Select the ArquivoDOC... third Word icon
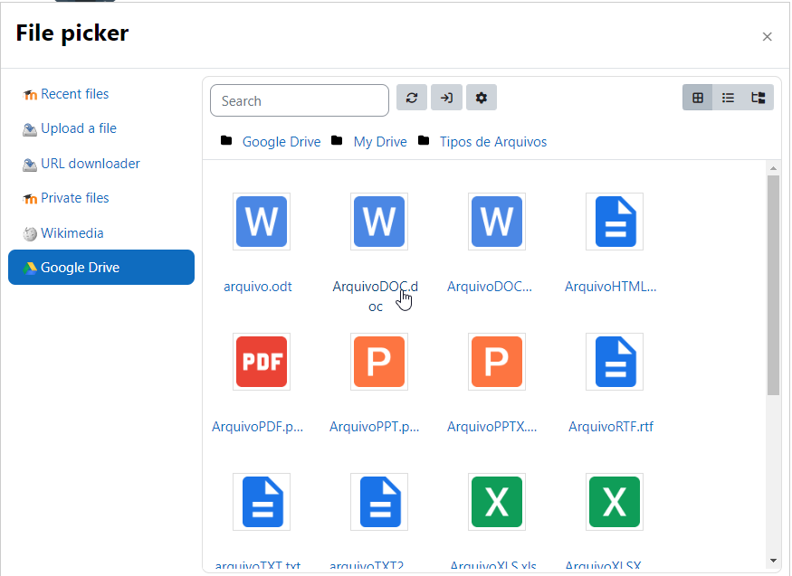Screen dimensions: 792x576 pos(497,222)
